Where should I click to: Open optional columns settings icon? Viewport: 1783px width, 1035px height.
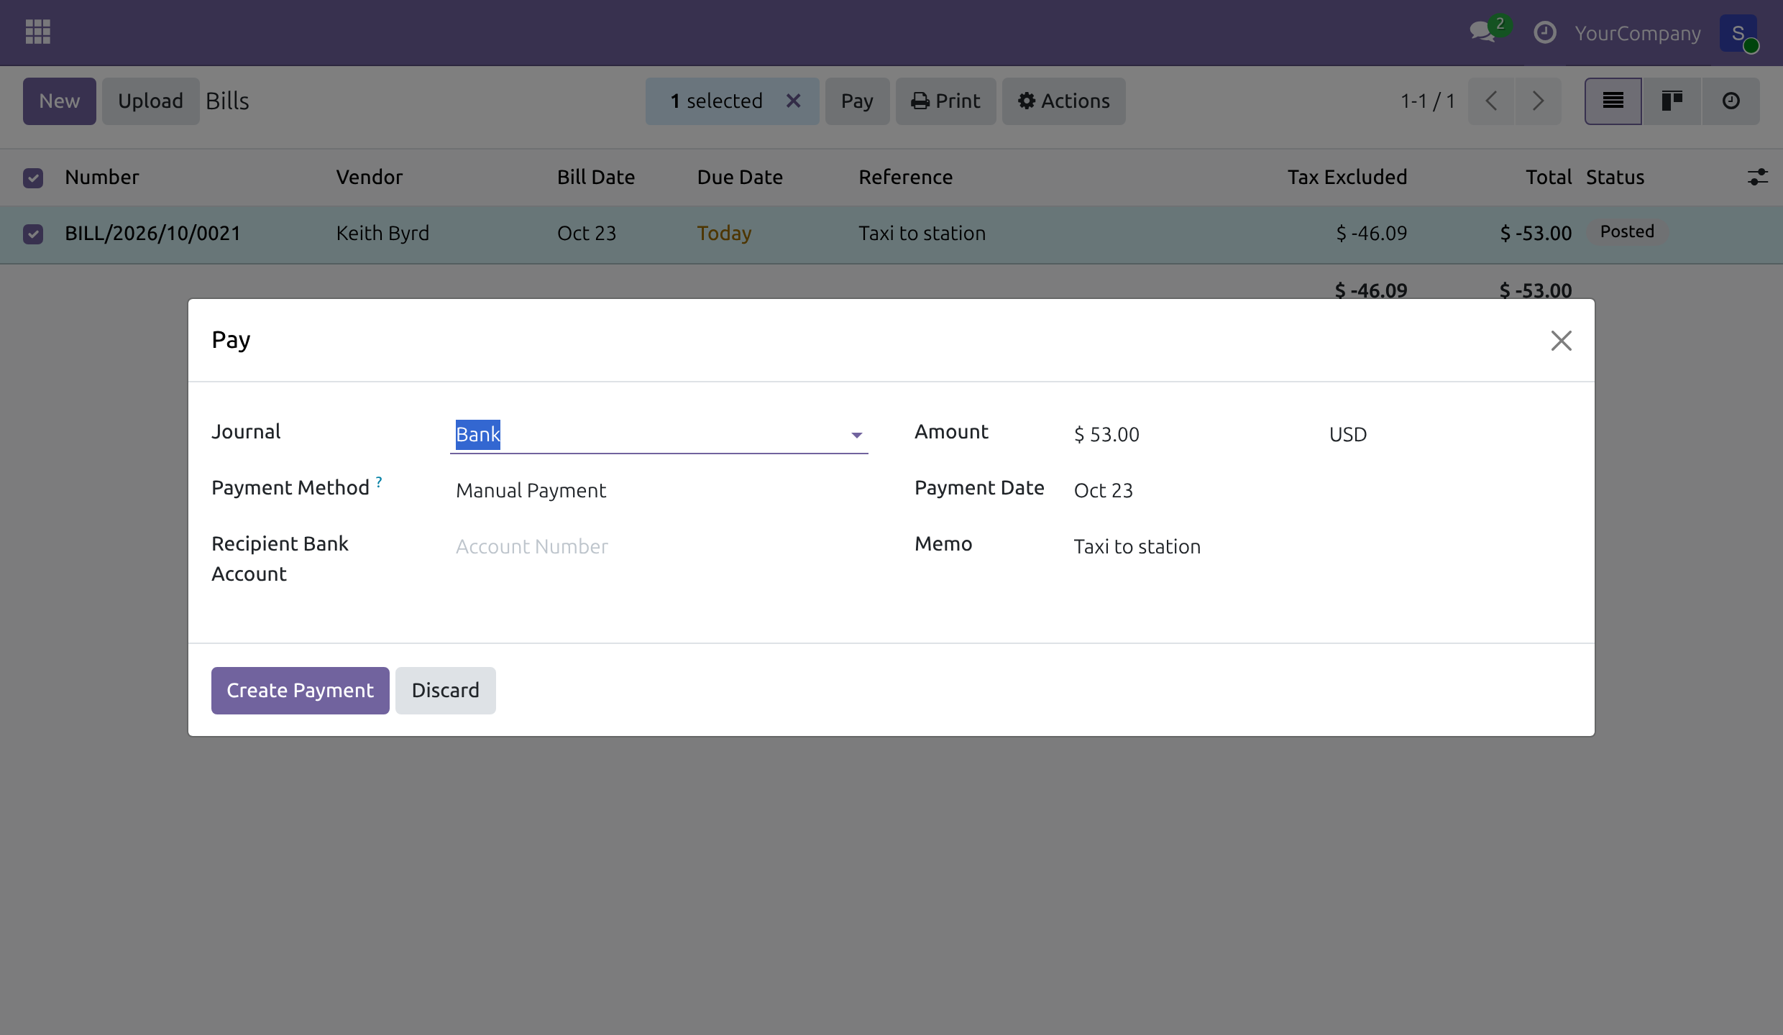click(x=1757, y=177)
